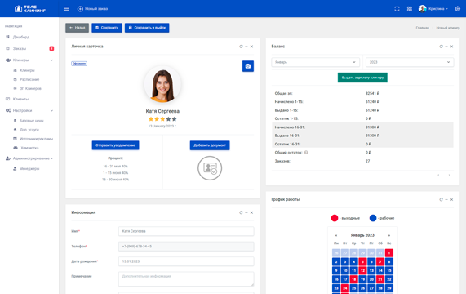Image resolution: width=466 pixels, height=294 pixels.
Task: Close the Баланс panel
Action: coord(452,47)
